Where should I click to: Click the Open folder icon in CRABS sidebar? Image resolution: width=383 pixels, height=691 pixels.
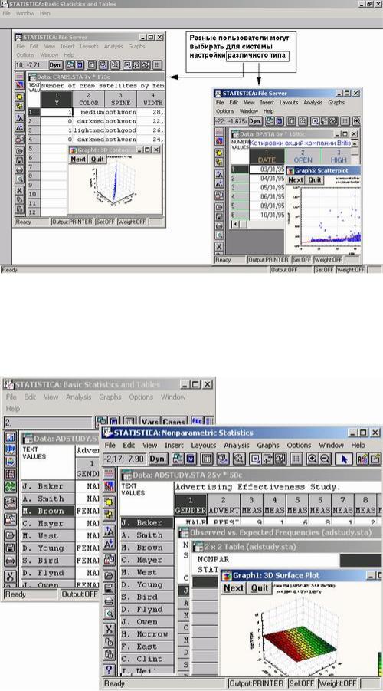[19, 151]
